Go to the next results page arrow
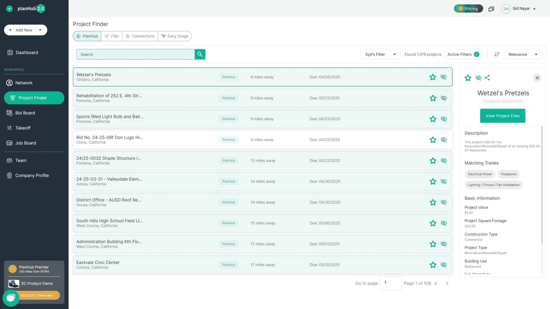The image size is (550, 309). pos(447,284)
